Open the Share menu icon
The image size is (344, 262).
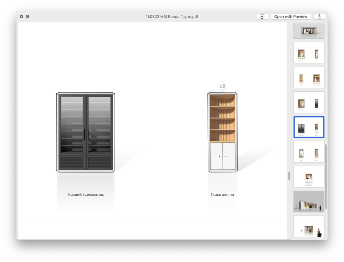[319, 17]
